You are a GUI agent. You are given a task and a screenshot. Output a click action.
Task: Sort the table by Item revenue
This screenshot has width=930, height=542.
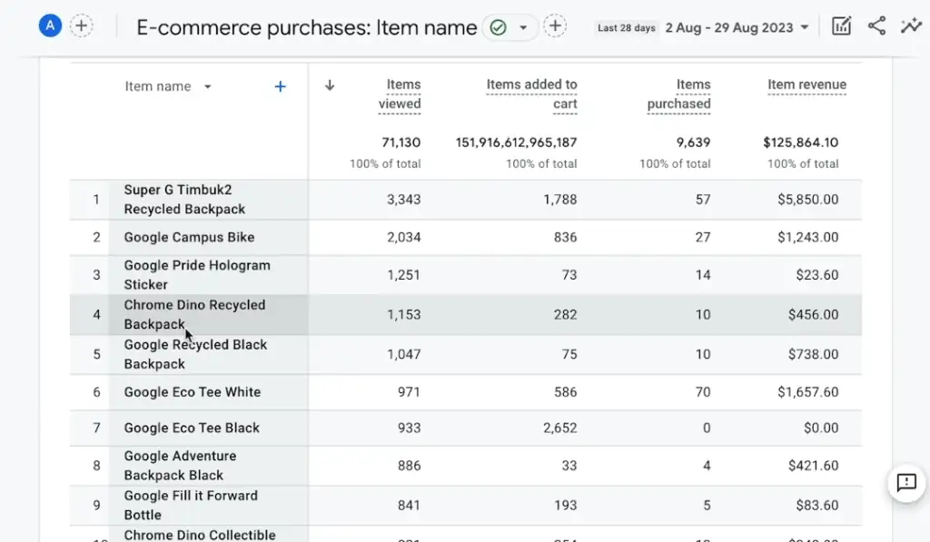[808, 84]
